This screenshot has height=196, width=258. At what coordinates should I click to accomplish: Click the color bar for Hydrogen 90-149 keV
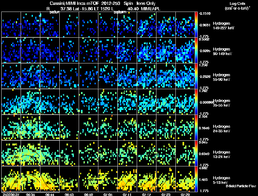(196, 50)
